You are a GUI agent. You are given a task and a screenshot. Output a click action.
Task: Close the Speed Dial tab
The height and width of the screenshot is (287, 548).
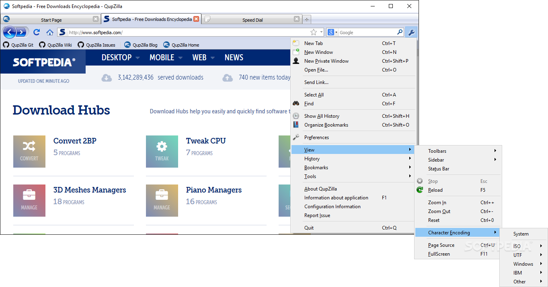pyautogui.click(x=297, y=19)
